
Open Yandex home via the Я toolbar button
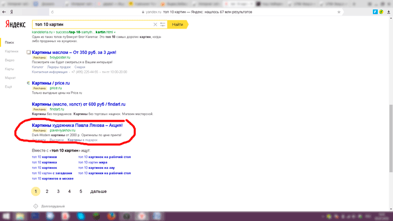point(12,12)
